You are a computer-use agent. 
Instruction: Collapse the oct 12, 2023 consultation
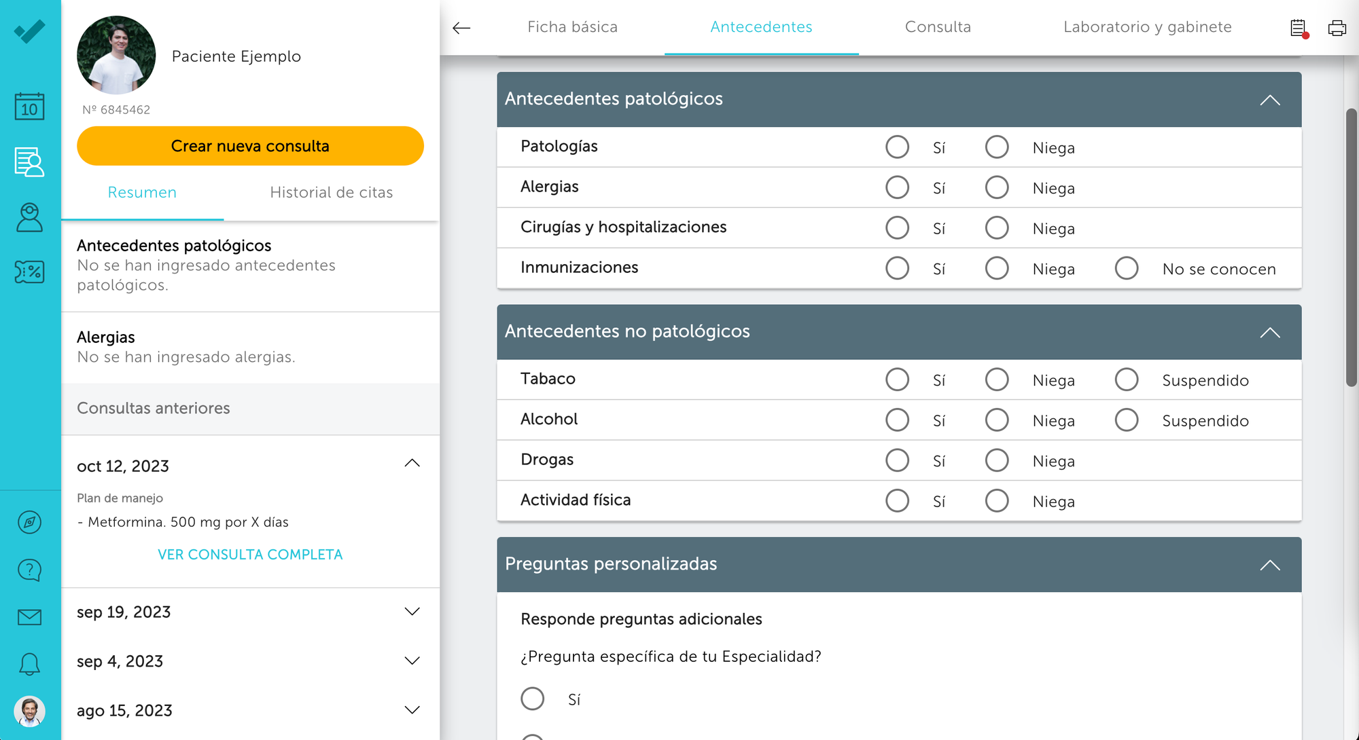412,464
